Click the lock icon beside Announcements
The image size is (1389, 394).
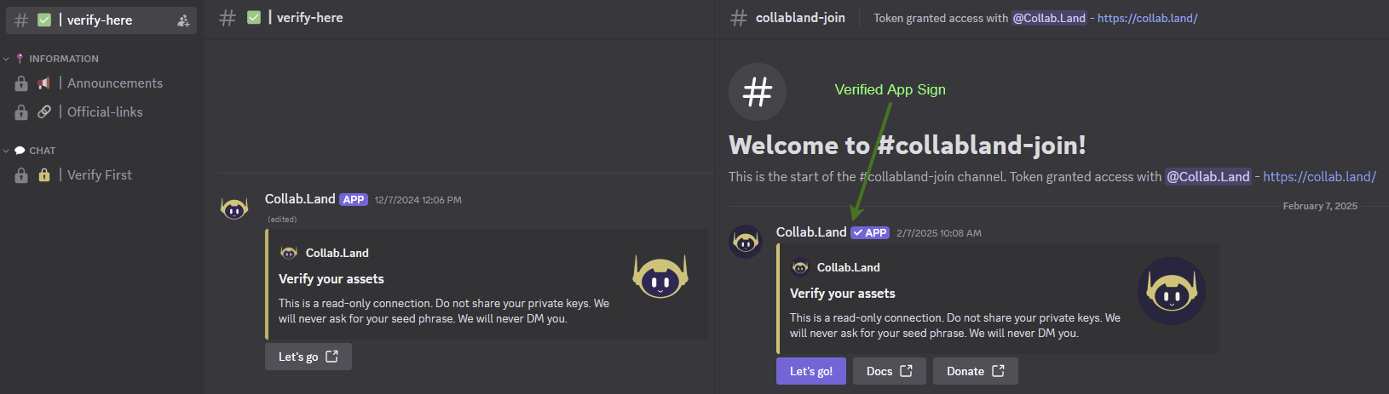coord(21,83)
